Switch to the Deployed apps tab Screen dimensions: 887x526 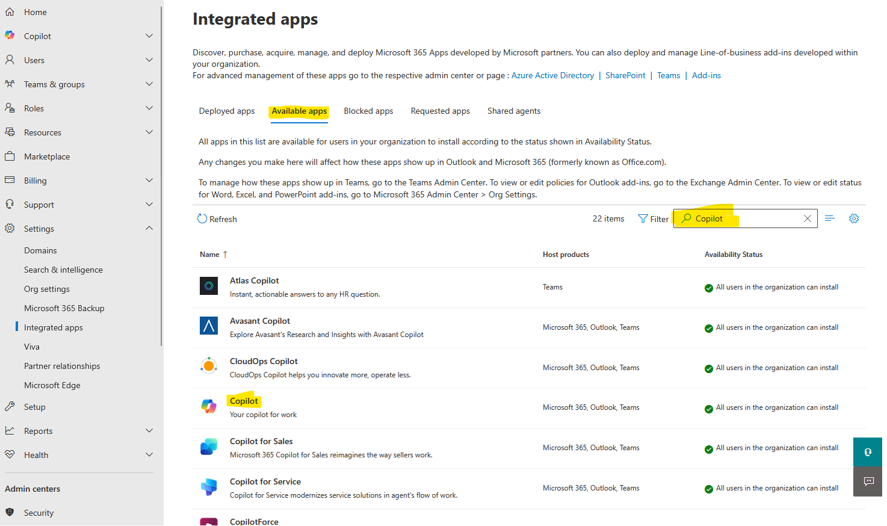click(227, 111)
